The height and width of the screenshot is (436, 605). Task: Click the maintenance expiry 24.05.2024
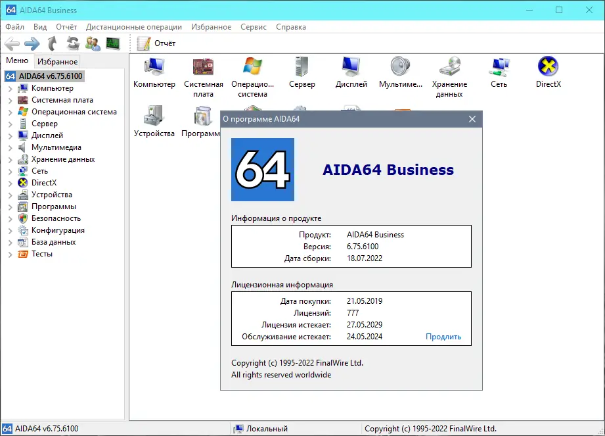[365, 337]
